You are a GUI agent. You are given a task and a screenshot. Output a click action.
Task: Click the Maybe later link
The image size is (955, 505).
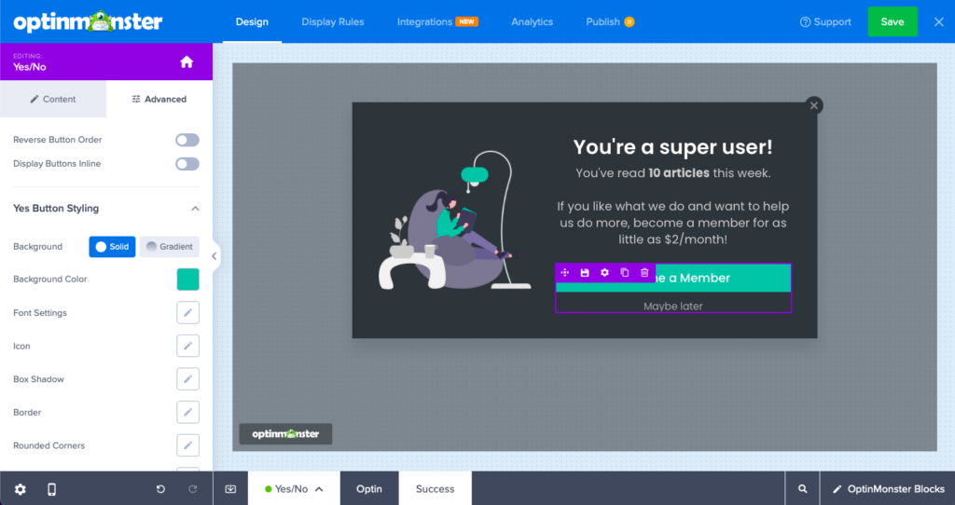[673, 306]
